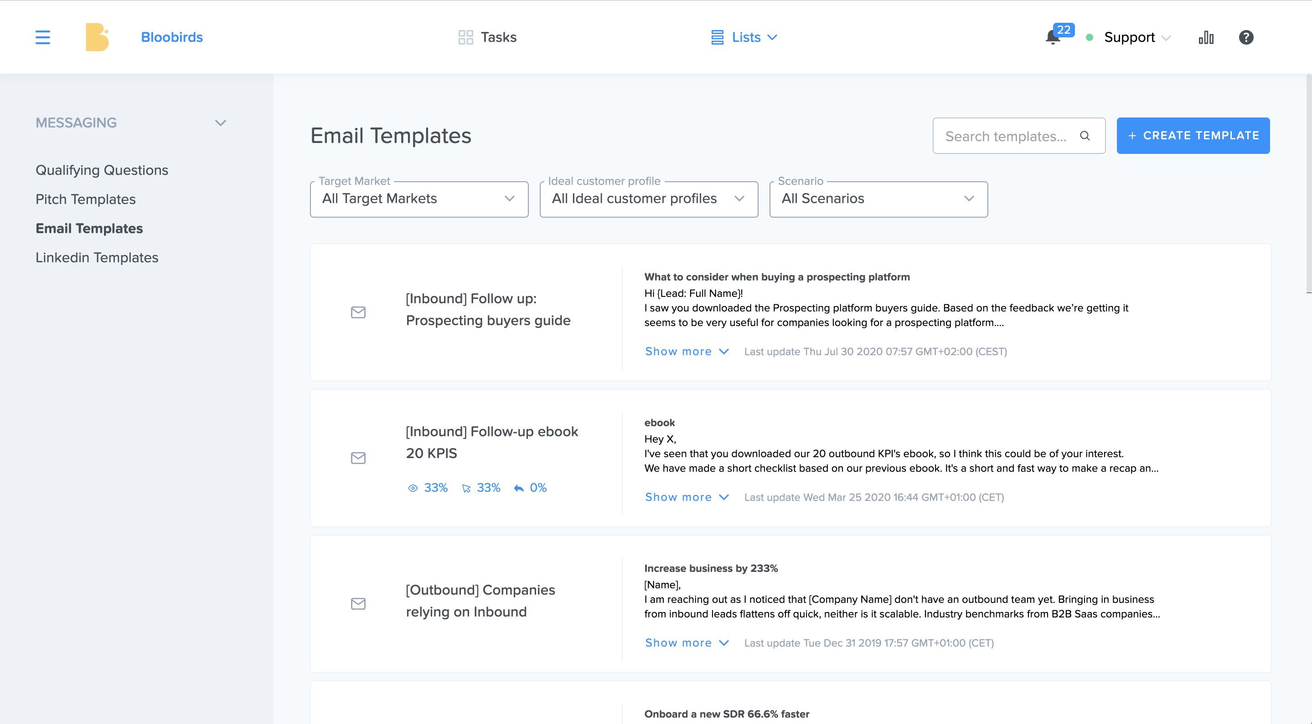The height and width of the screenshot is (724, 1312).
Task: Expand Show more on Prospecting buyers guide
Action: [687, 352]
